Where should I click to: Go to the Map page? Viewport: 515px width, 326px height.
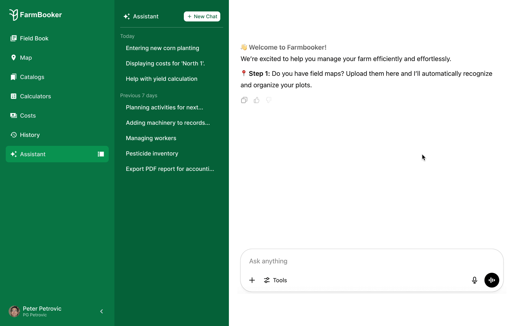click(26, 58)
